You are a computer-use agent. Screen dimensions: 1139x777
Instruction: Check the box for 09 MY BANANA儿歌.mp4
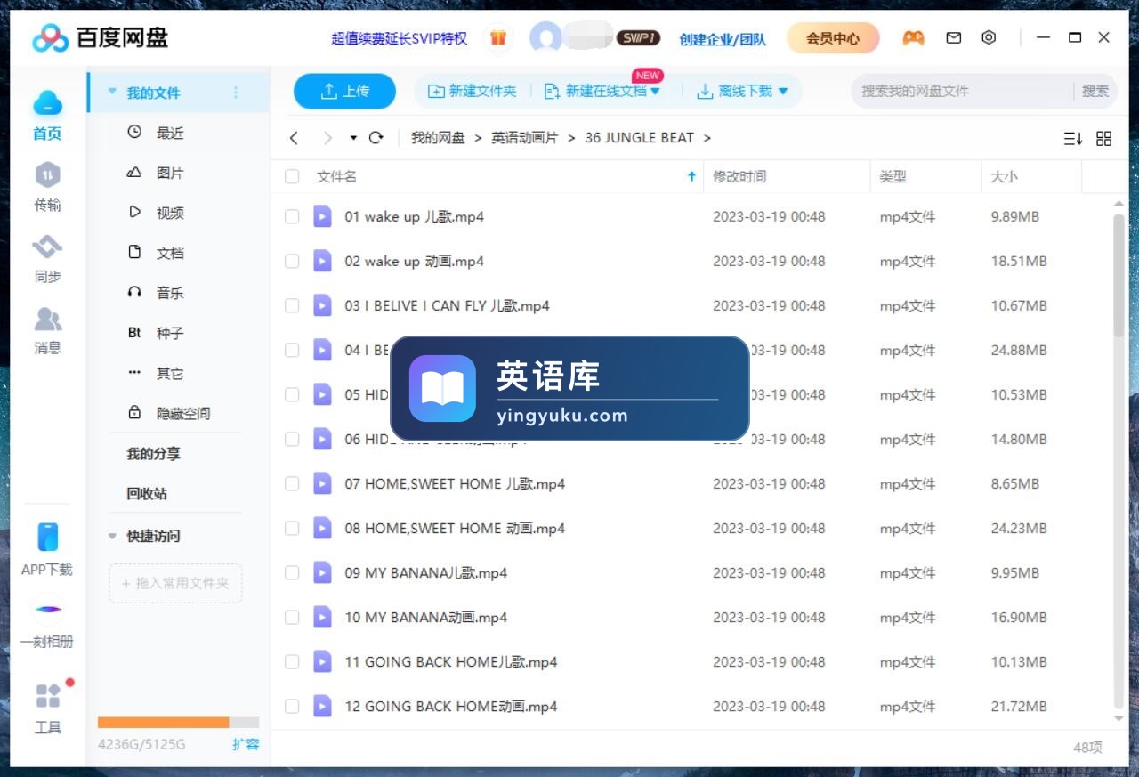(292, 572)
